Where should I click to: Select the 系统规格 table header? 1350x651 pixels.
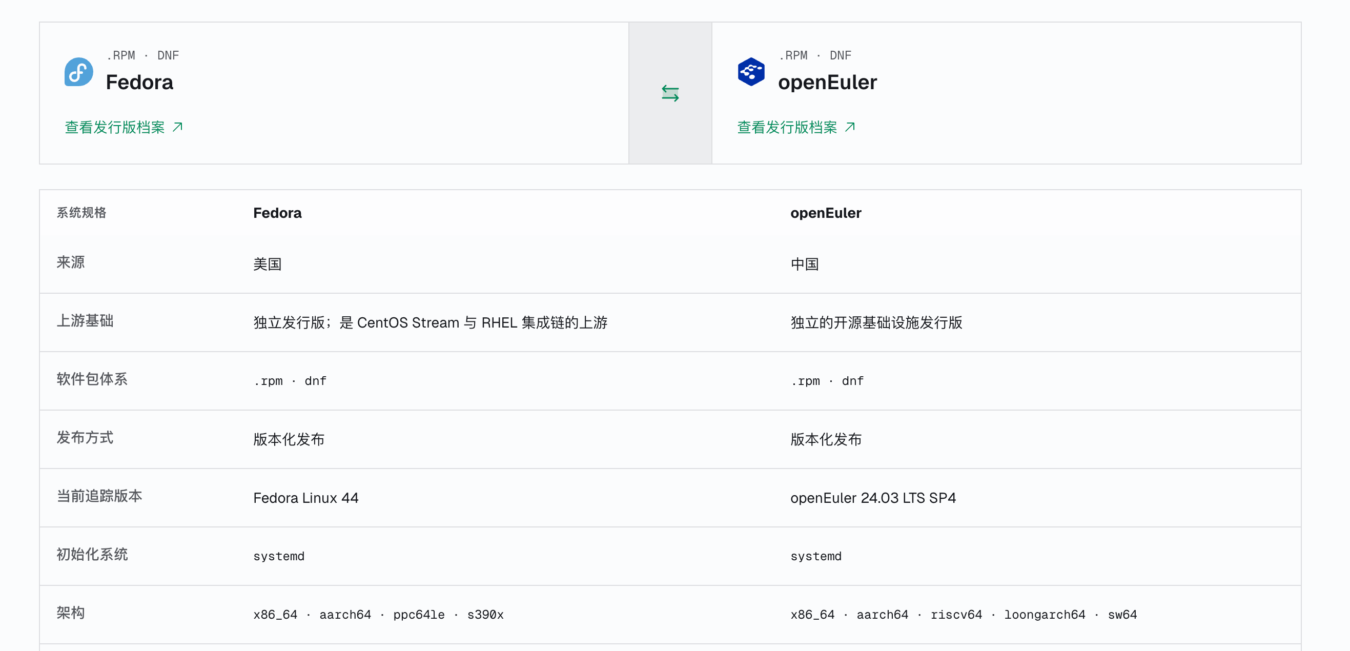click(x=81, y=212)
